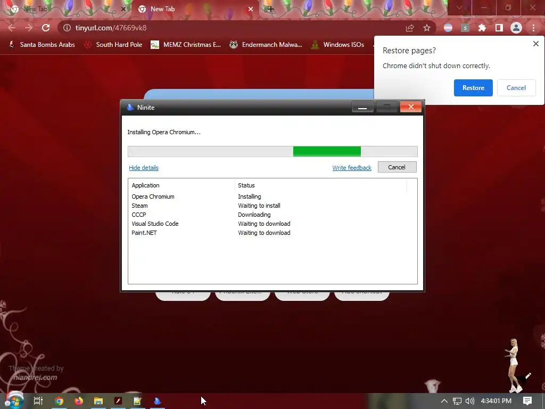Open the Extensions puzzle piece menu
Image resolution: width=545 pixels, height=409 pixels.
point(482,28)
